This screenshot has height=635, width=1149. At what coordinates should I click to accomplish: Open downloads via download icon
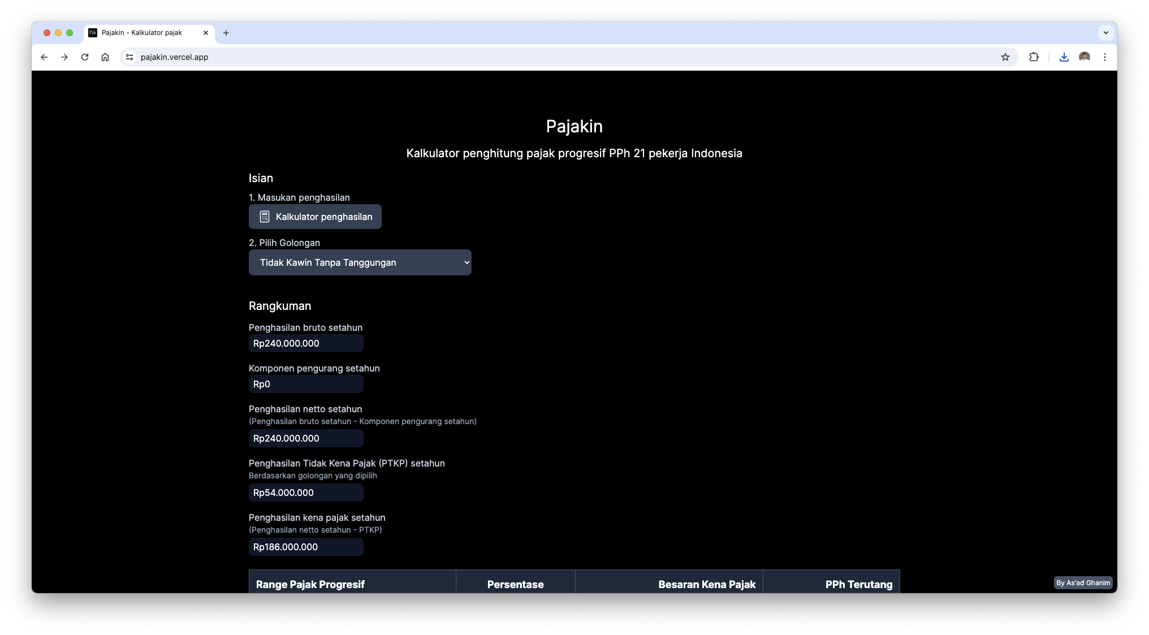coord(1064,57)
